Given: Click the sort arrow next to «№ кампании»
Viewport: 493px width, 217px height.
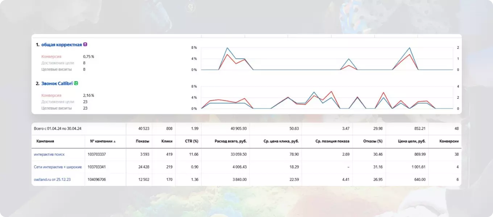Looking at the screenshot, I should pyautogui.click(x=115, y=141).
